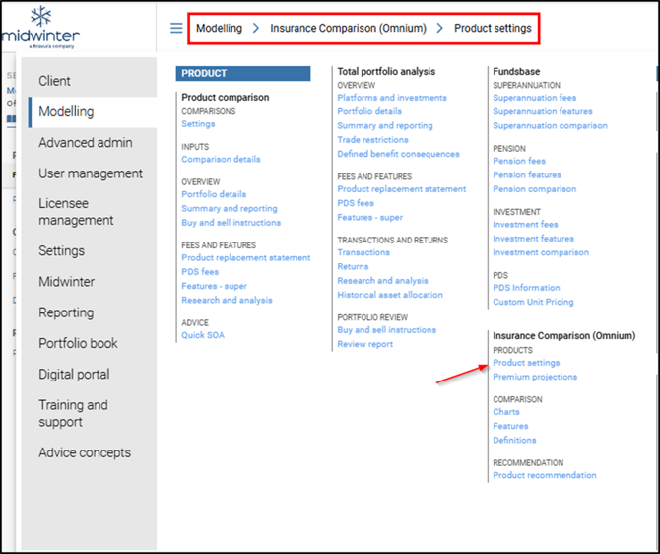Screen dimensions: 660x554
Task: Open Licensee management menu
Action: point(76,212)
